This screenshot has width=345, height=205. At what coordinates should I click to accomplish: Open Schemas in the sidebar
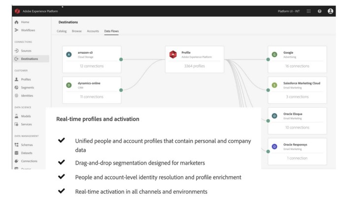[x=27, y=145]
